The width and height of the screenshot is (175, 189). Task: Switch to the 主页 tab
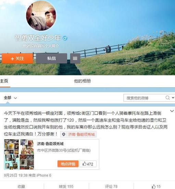(4, 81)
